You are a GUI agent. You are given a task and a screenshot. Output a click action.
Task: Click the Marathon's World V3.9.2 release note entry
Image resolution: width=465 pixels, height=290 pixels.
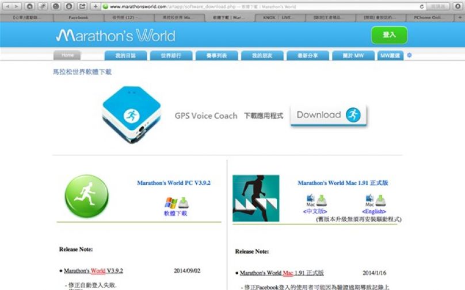[93, 270]
